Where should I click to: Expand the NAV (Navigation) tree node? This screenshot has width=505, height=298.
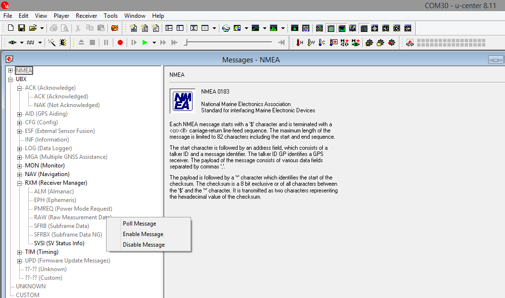20,174
